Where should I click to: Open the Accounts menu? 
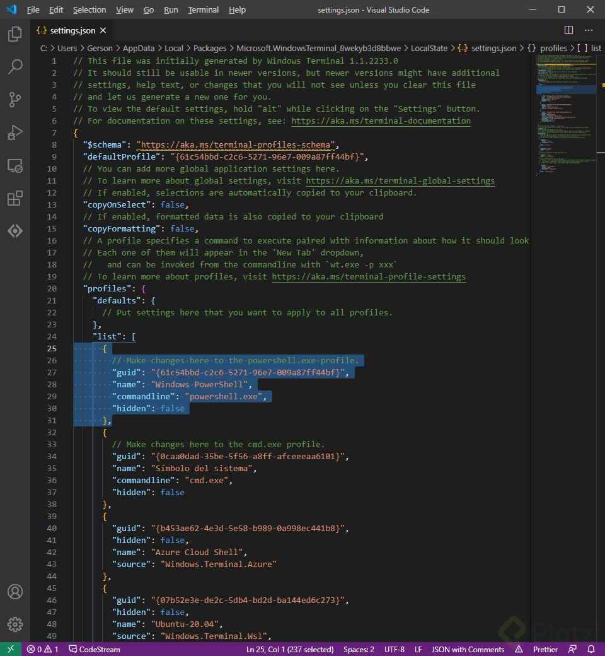pos(15,592)
